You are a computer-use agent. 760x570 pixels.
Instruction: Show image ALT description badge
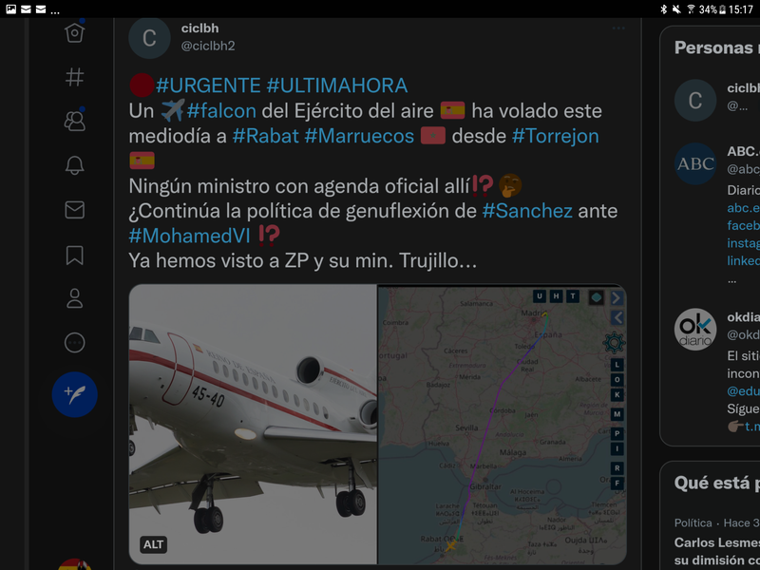[x=153, y=544]
